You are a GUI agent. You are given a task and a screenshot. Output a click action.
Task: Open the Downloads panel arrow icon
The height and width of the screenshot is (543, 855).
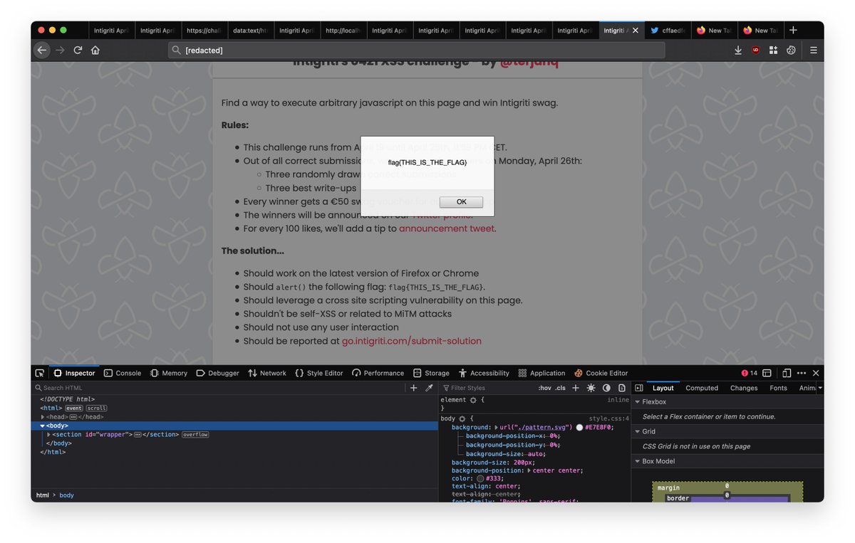pos(738,50)
